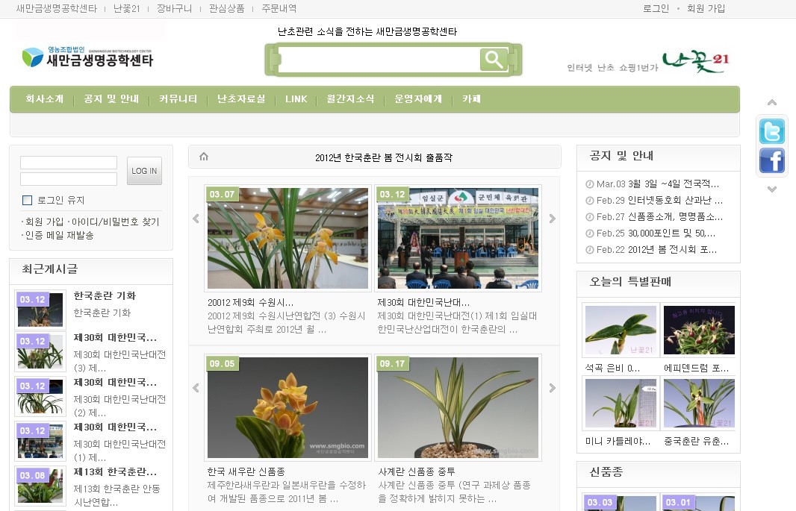Open notice 'Feb.27 신품종소개, 명명품소...'
Screen dimensions: 796x511
[659, 216]
